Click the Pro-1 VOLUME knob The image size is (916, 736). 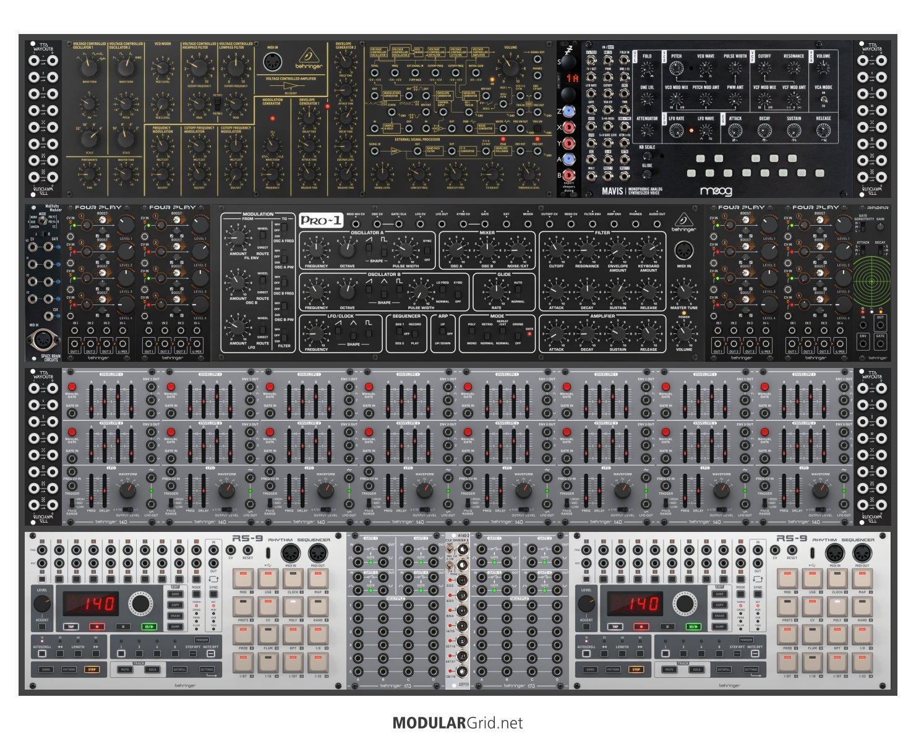point(684,333)
